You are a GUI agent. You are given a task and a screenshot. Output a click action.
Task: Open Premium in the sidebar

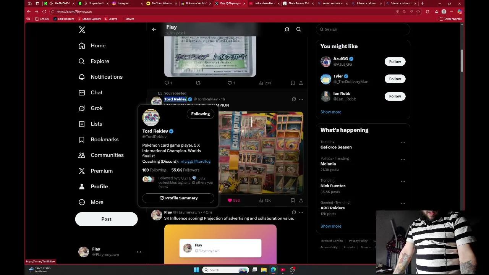point(96,171)
